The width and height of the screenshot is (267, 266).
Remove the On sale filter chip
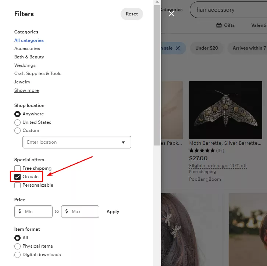click(x=178, y=48)
